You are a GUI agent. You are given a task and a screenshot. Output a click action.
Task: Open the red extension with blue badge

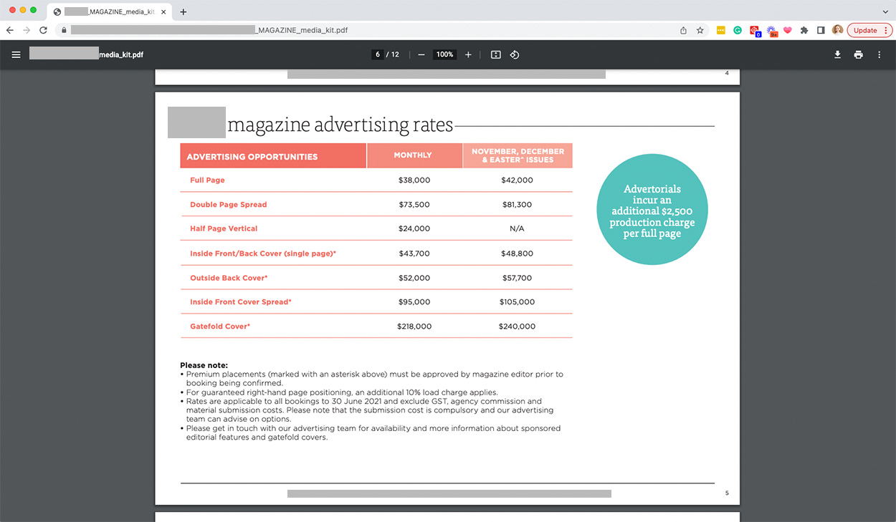(x=755, y=31)
